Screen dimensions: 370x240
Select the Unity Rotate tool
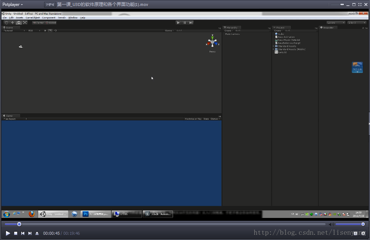(x=19, y=23)
